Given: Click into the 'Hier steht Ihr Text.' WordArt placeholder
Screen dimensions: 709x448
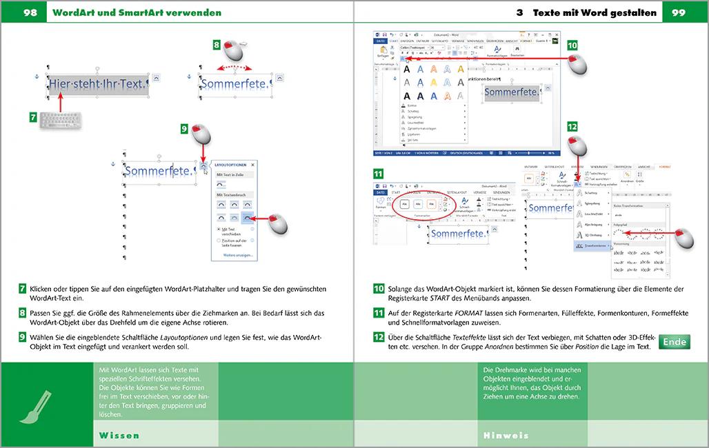Looking at the screenshot, I should pos(98,85).
